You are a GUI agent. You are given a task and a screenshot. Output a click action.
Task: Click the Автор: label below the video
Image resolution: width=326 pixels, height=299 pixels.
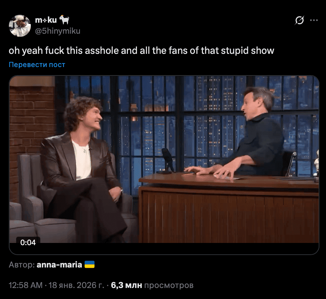point(22,265)
